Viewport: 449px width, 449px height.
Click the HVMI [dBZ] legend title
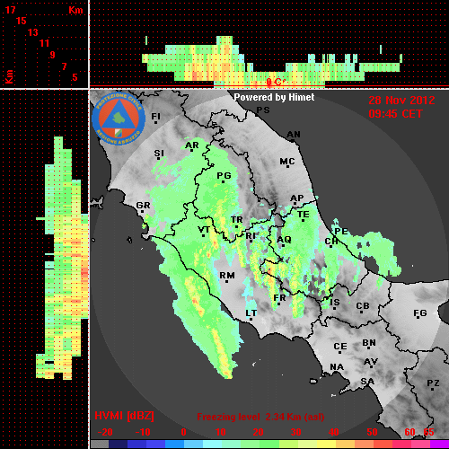(x=124, y=416)
